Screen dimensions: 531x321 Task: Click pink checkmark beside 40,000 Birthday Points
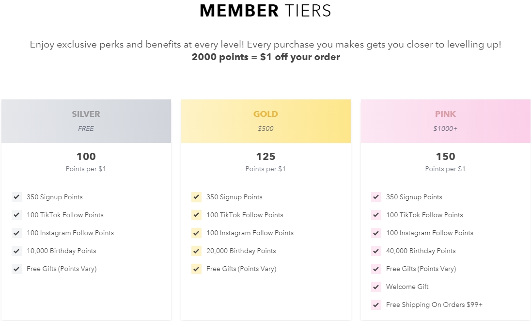[x=376, y=251]
